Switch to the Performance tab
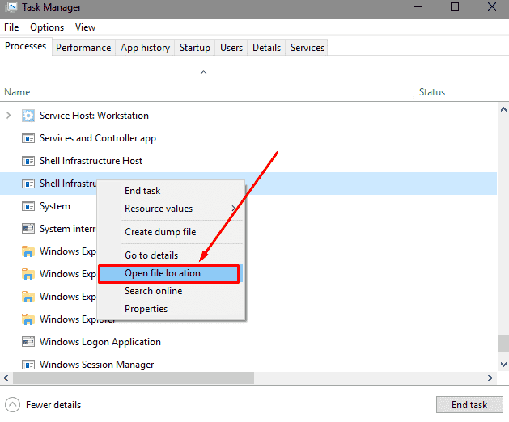This screenshot has height=422, width=509. coord(83,48)
